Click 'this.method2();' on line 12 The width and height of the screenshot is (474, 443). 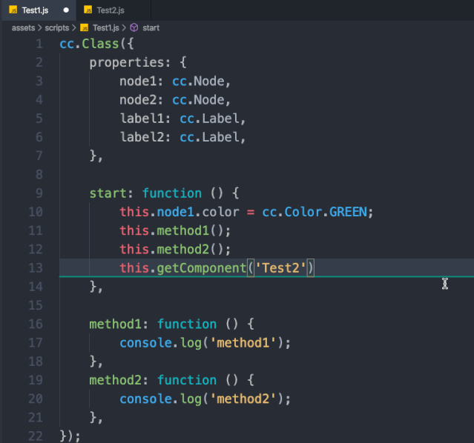[175, 250]
